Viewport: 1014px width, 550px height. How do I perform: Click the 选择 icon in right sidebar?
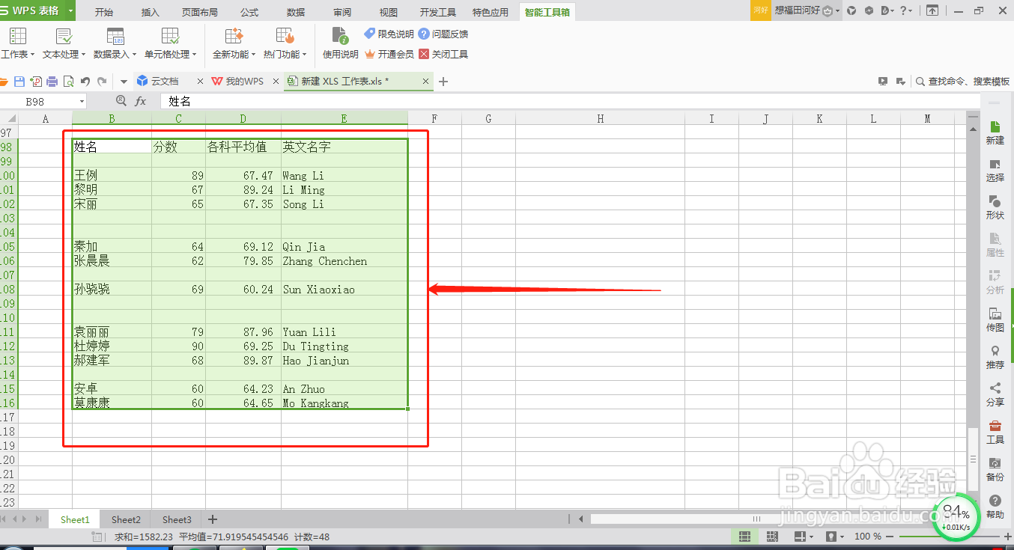(995, 170)
